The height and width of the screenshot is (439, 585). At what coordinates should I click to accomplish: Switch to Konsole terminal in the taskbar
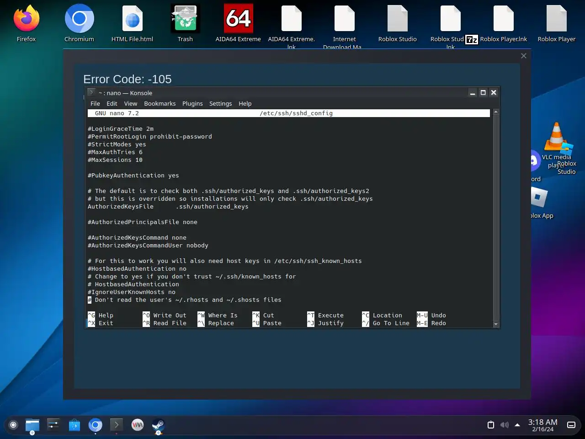(x=116, y=425)
